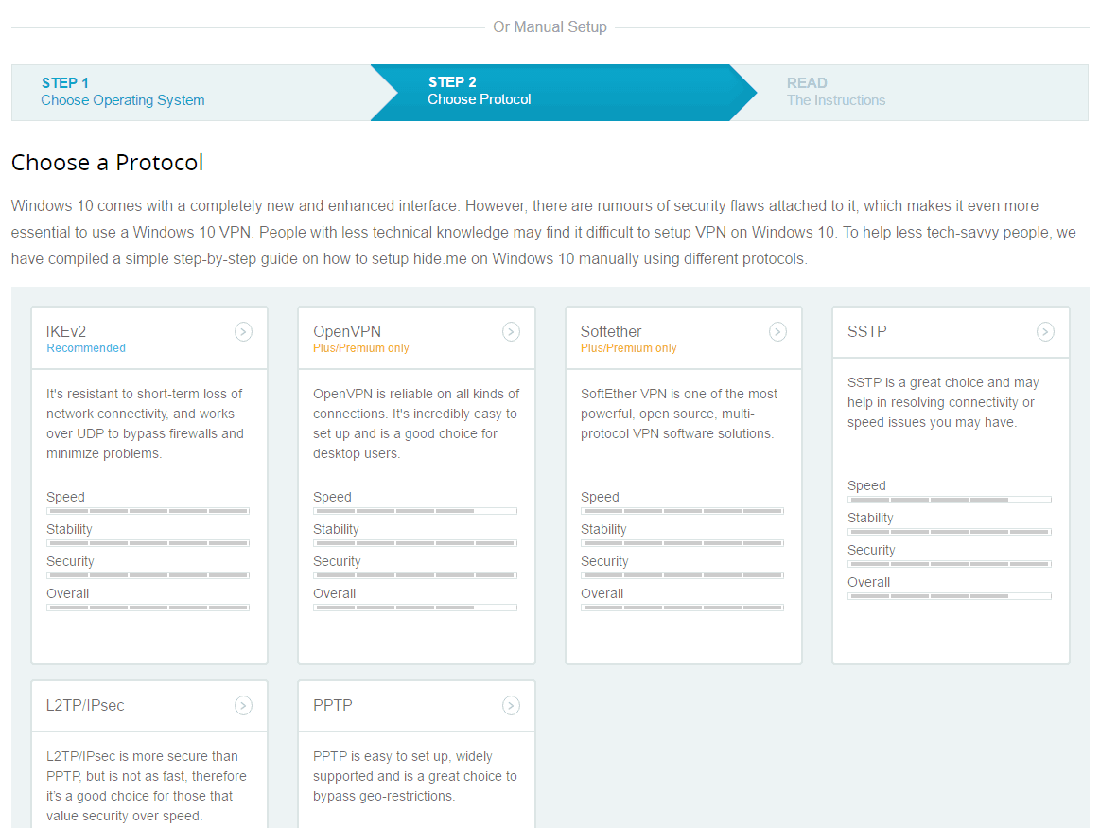The width and height of the screenshot is (1100, 828).
Task: Click the Choose a Protocol heading
Action: (107, 163)
